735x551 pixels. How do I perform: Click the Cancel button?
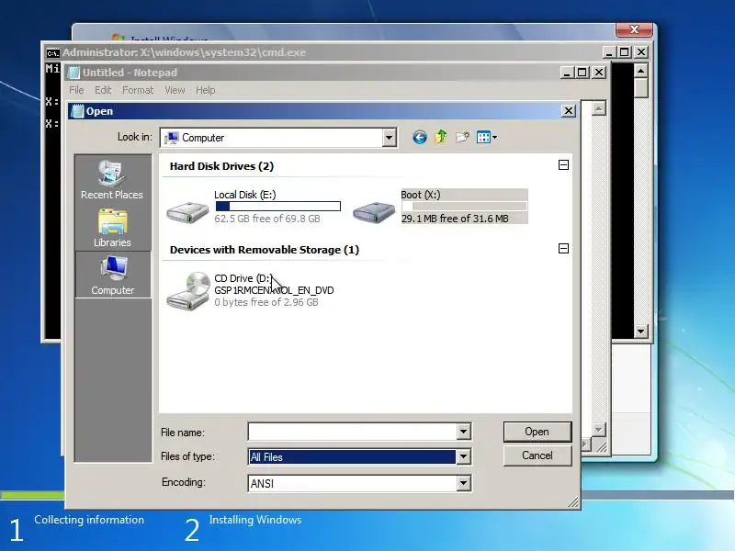click(x=537, y=455)
